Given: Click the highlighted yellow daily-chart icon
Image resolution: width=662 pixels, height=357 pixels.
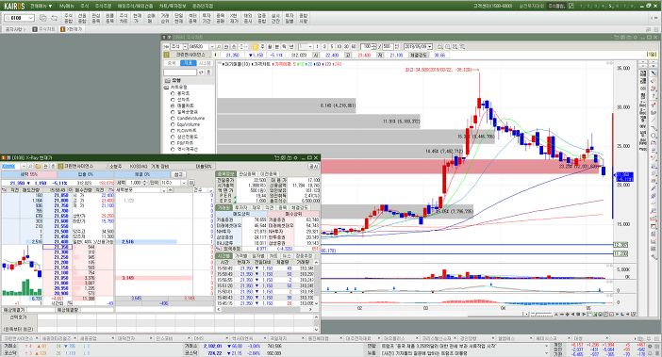Looking at the screenshot, I should [255, 47].
